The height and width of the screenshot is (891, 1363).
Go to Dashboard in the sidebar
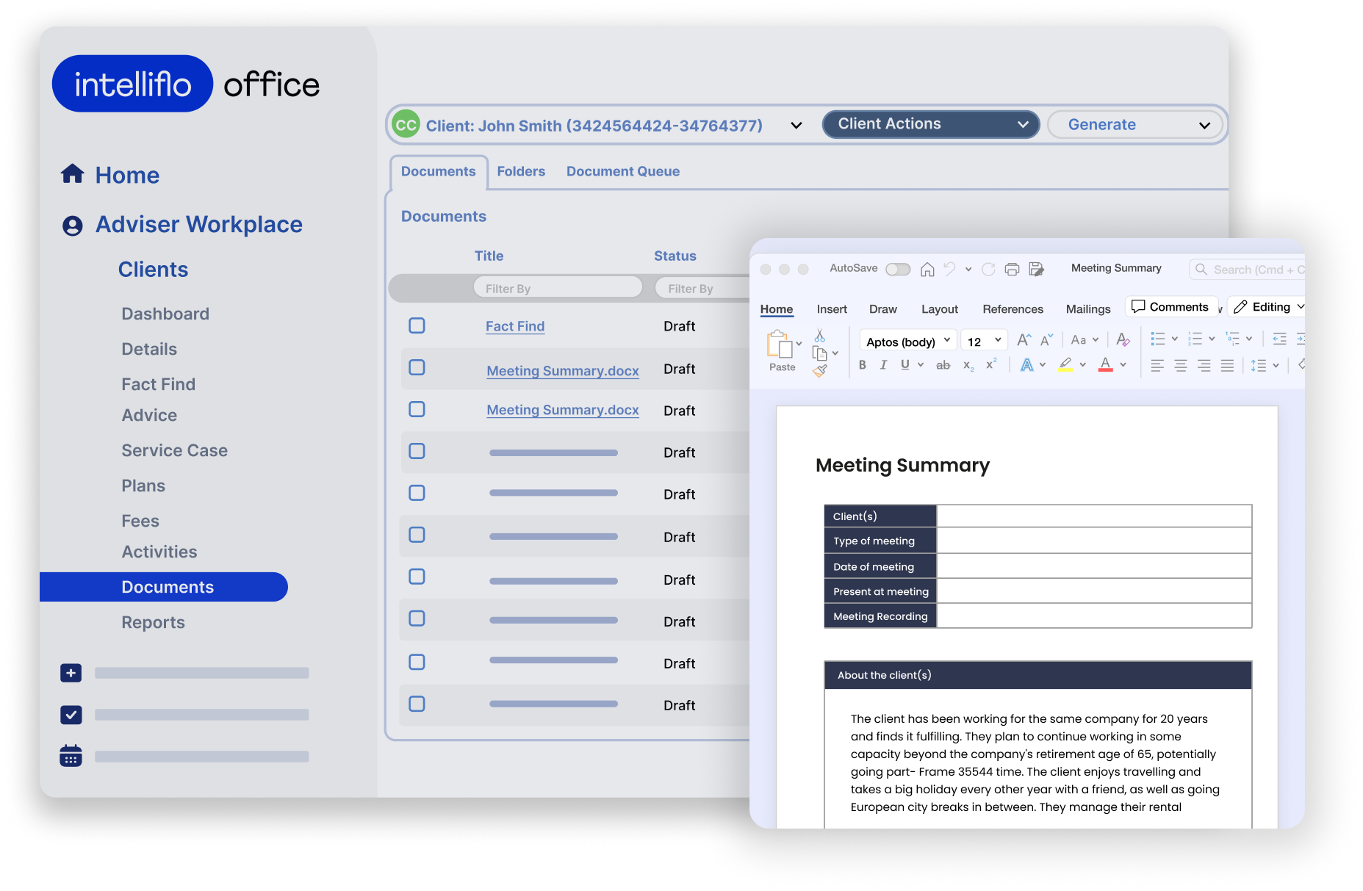coord(165,314)
